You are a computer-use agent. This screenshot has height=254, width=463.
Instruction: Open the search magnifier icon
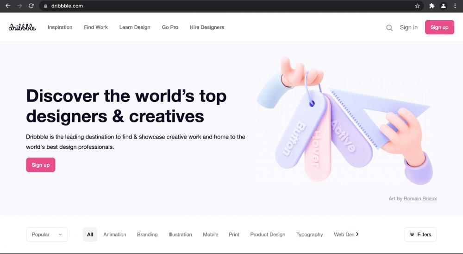point(389,28)
